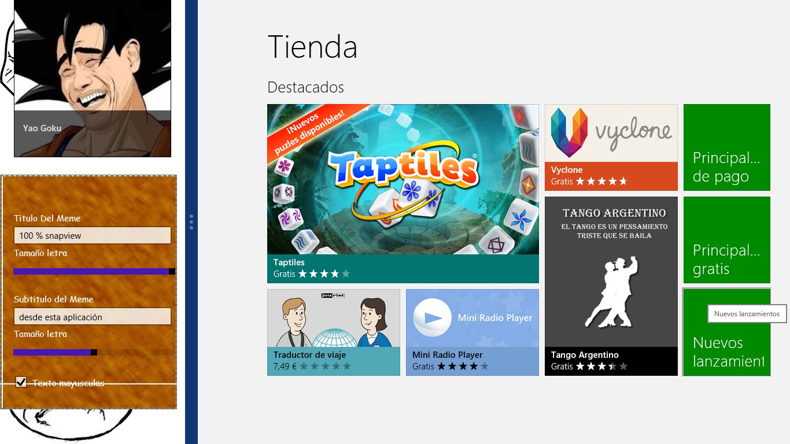This screenshot has width=790, height=444.
Task: Click the tango dancers silhouette image
Action: tap(612, 291)
